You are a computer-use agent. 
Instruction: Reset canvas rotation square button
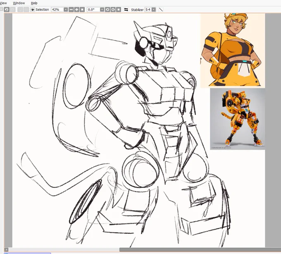click(119, 10)
